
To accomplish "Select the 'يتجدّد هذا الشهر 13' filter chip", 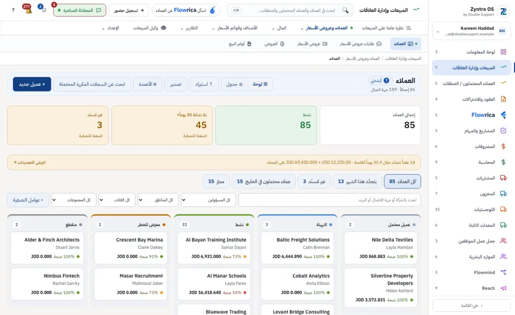I will click(357, 182).
